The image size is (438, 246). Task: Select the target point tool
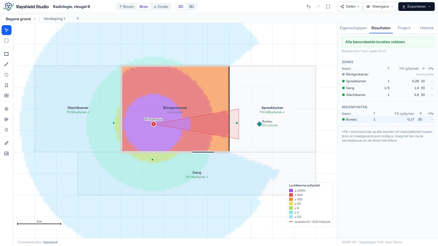7,119
